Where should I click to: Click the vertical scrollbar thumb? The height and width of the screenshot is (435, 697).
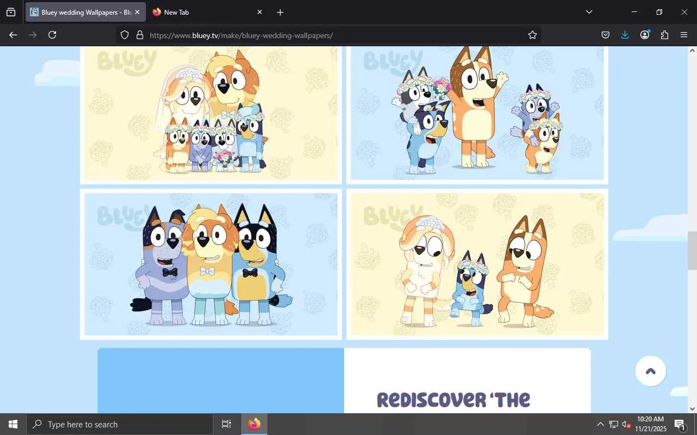click(692, 251)
